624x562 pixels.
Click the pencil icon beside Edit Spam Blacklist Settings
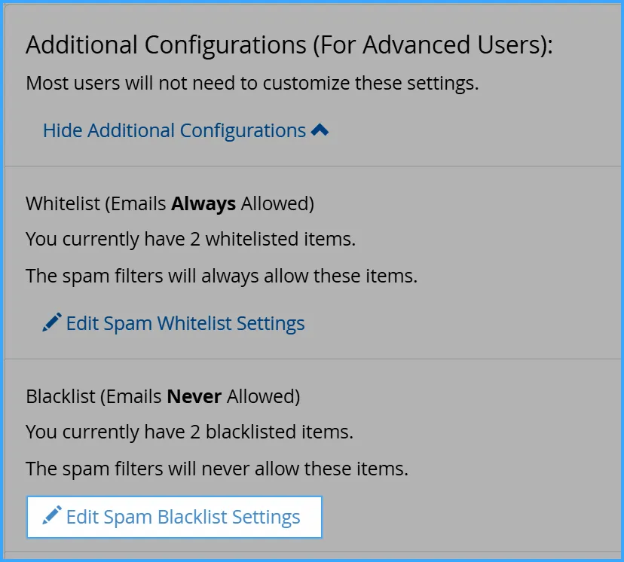(50, 517)
